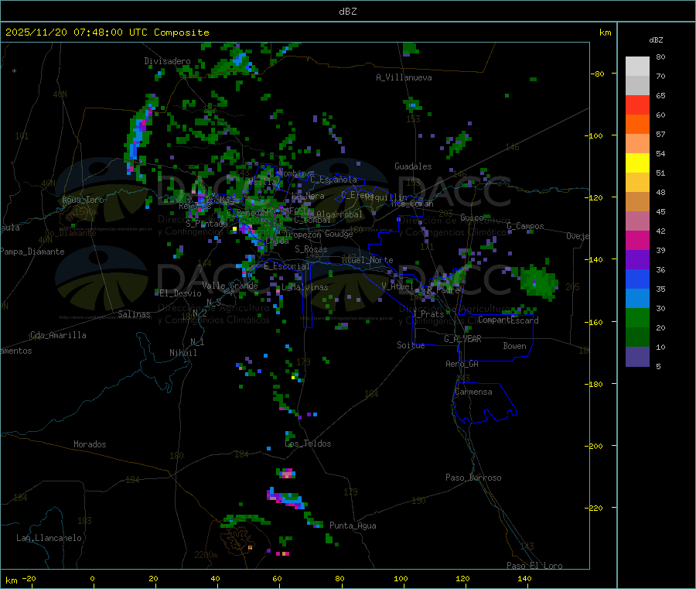The height and width of the screenshot is (589, 696).
Task: Click the dBZ title at top
Action: (347, 12)
